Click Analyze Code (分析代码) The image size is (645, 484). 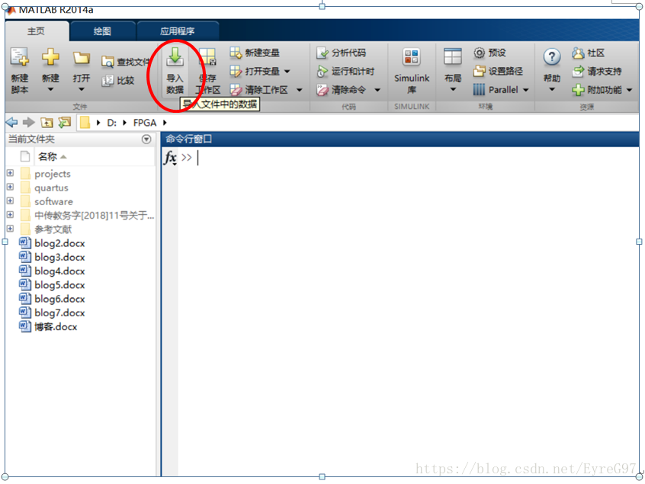click(x=341, y=53)
